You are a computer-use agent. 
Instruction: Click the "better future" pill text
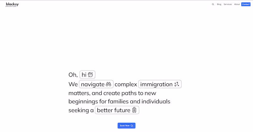pyautogui.click(x=114, y=110)
